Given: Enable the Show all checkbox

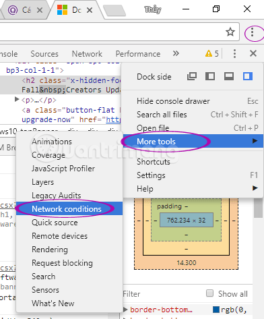Looking at the screenshot, I should (x=209, y=293).
